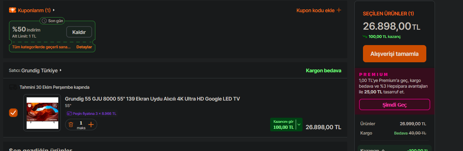The height and width of the screenshot is (151, 463).
Task: Uncheck the Grundig TV product checkbox
Action: [13, 113]
